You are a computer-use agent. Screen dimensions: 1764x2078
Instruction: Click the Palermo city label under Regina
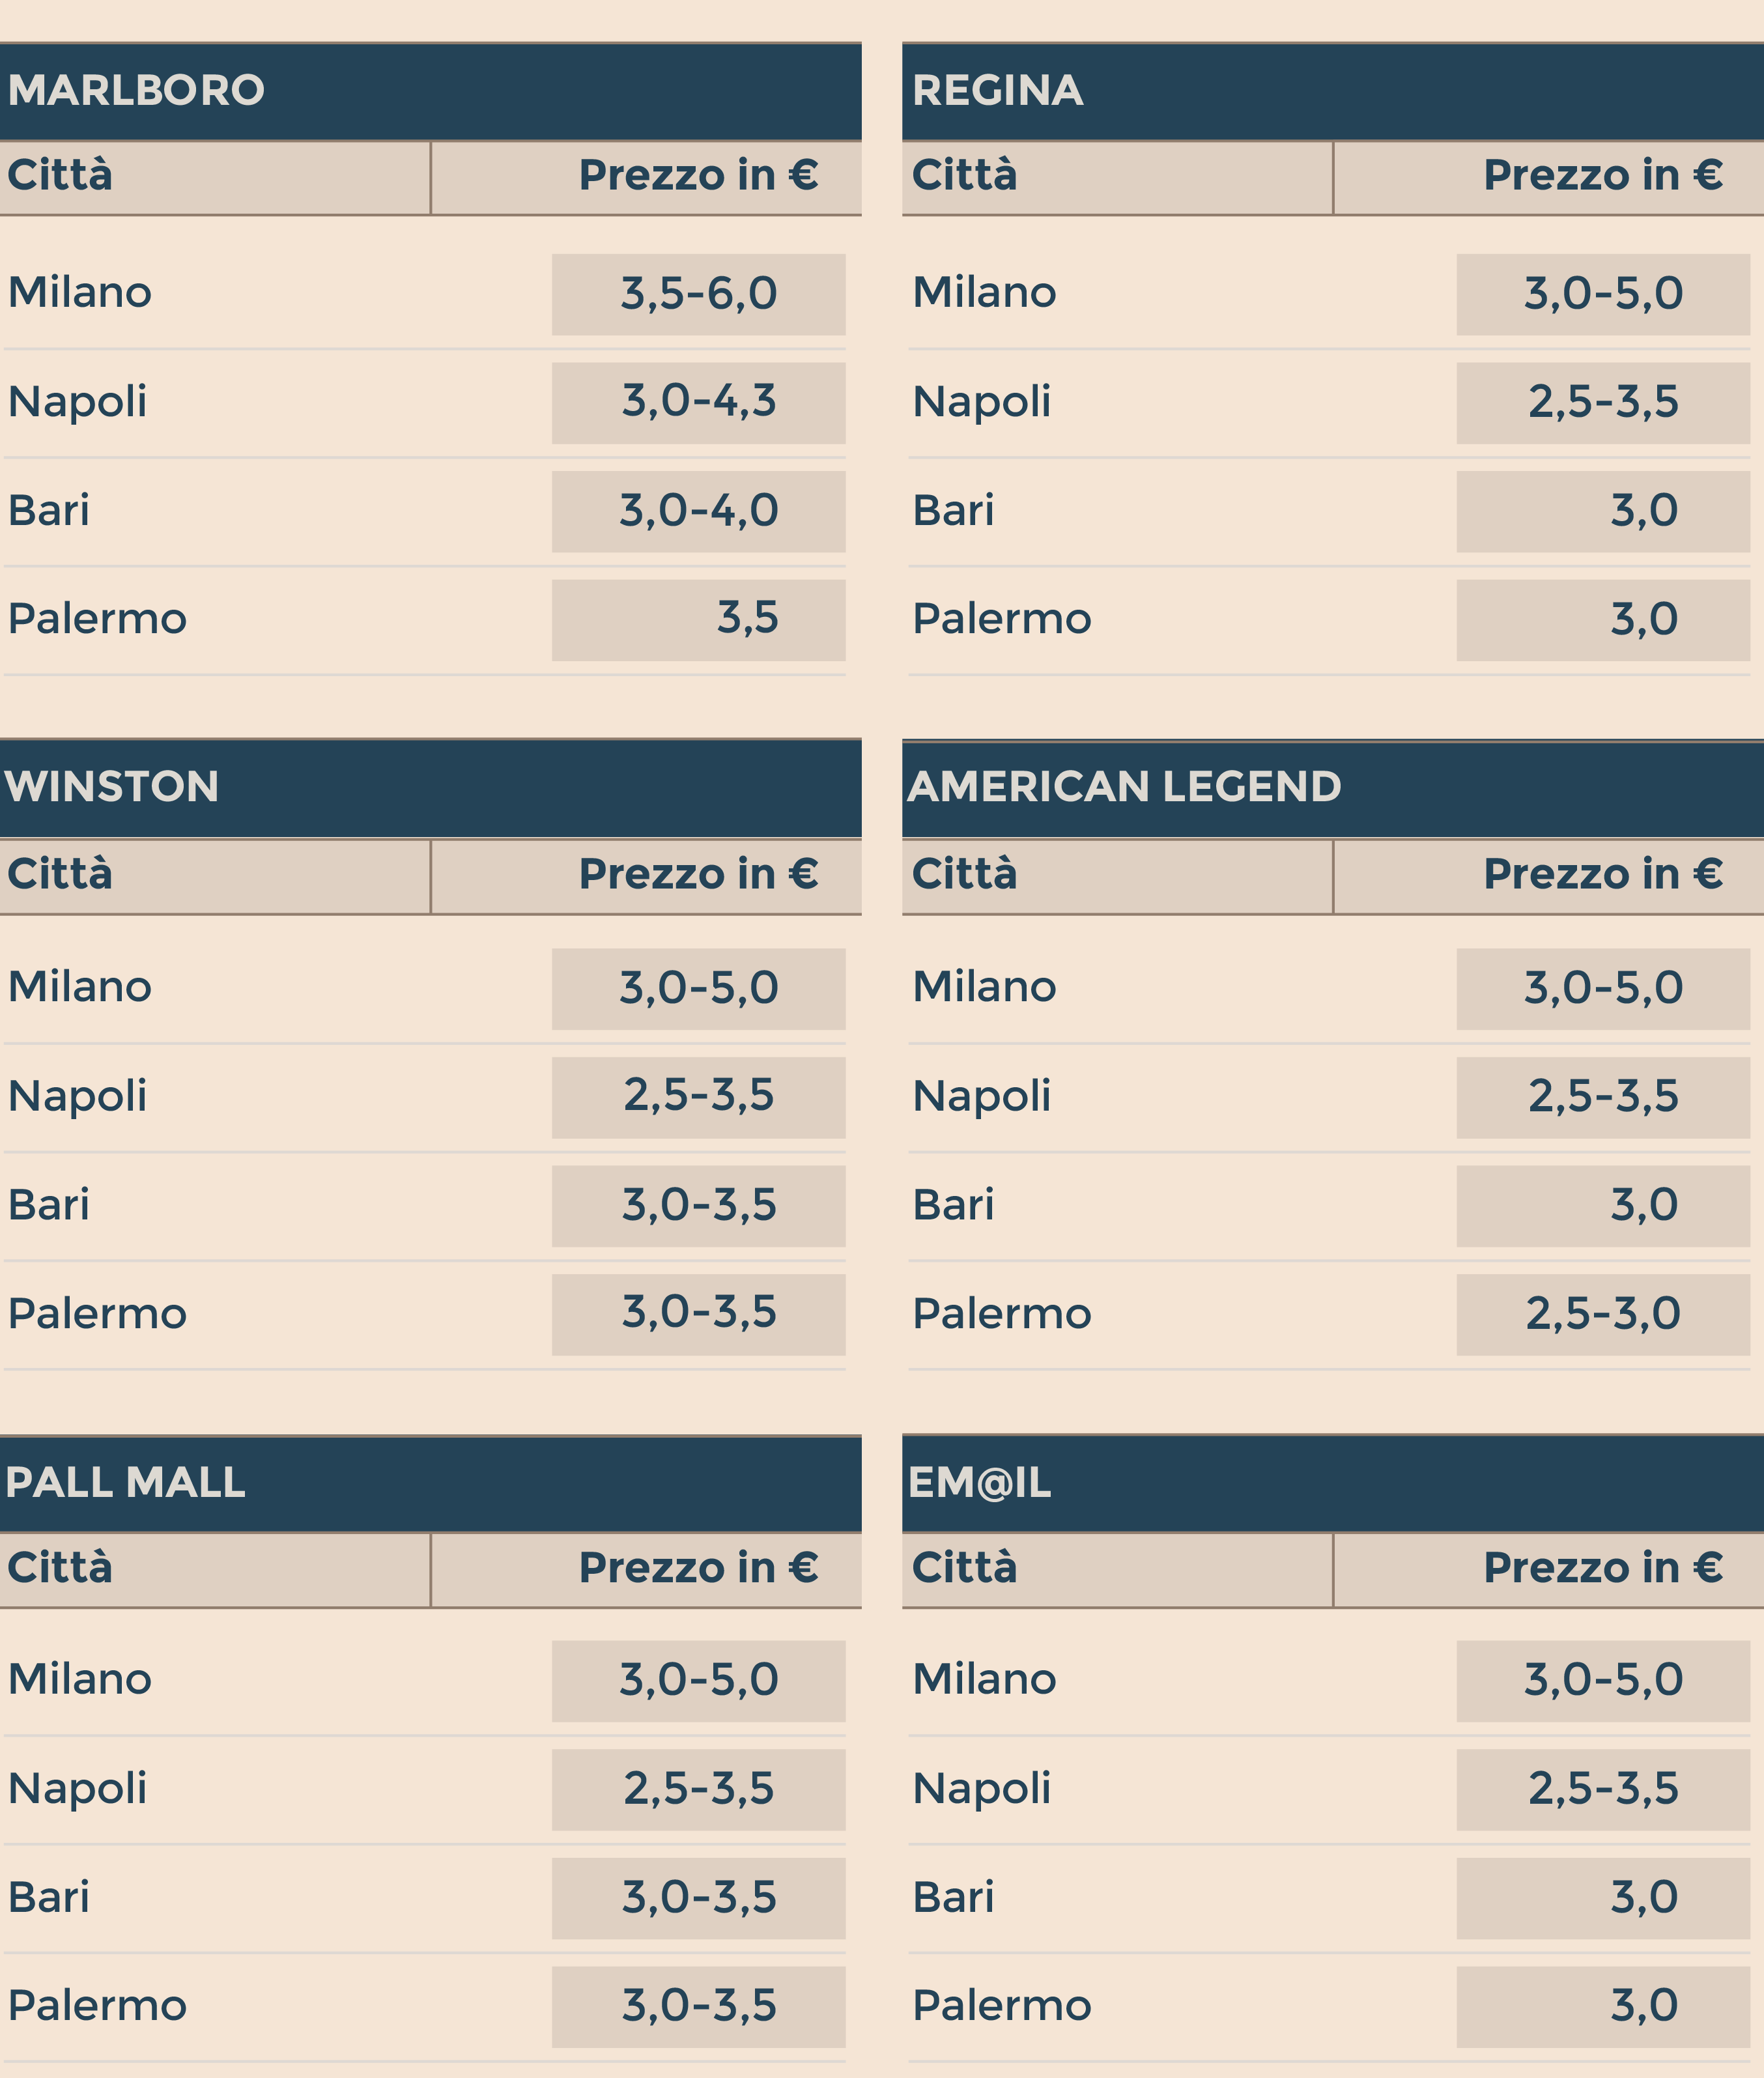click(x=1001, y=619)
